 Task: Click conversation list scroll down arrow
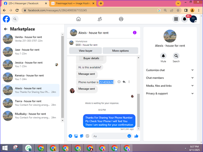63,120
